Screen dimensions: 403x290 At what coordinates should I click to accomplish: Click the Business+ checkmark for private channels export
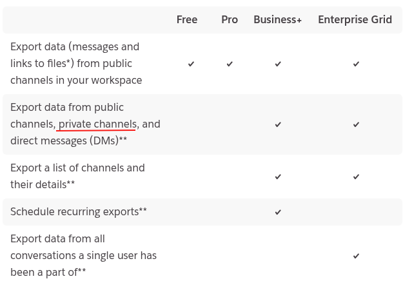(x=278, y=124)
